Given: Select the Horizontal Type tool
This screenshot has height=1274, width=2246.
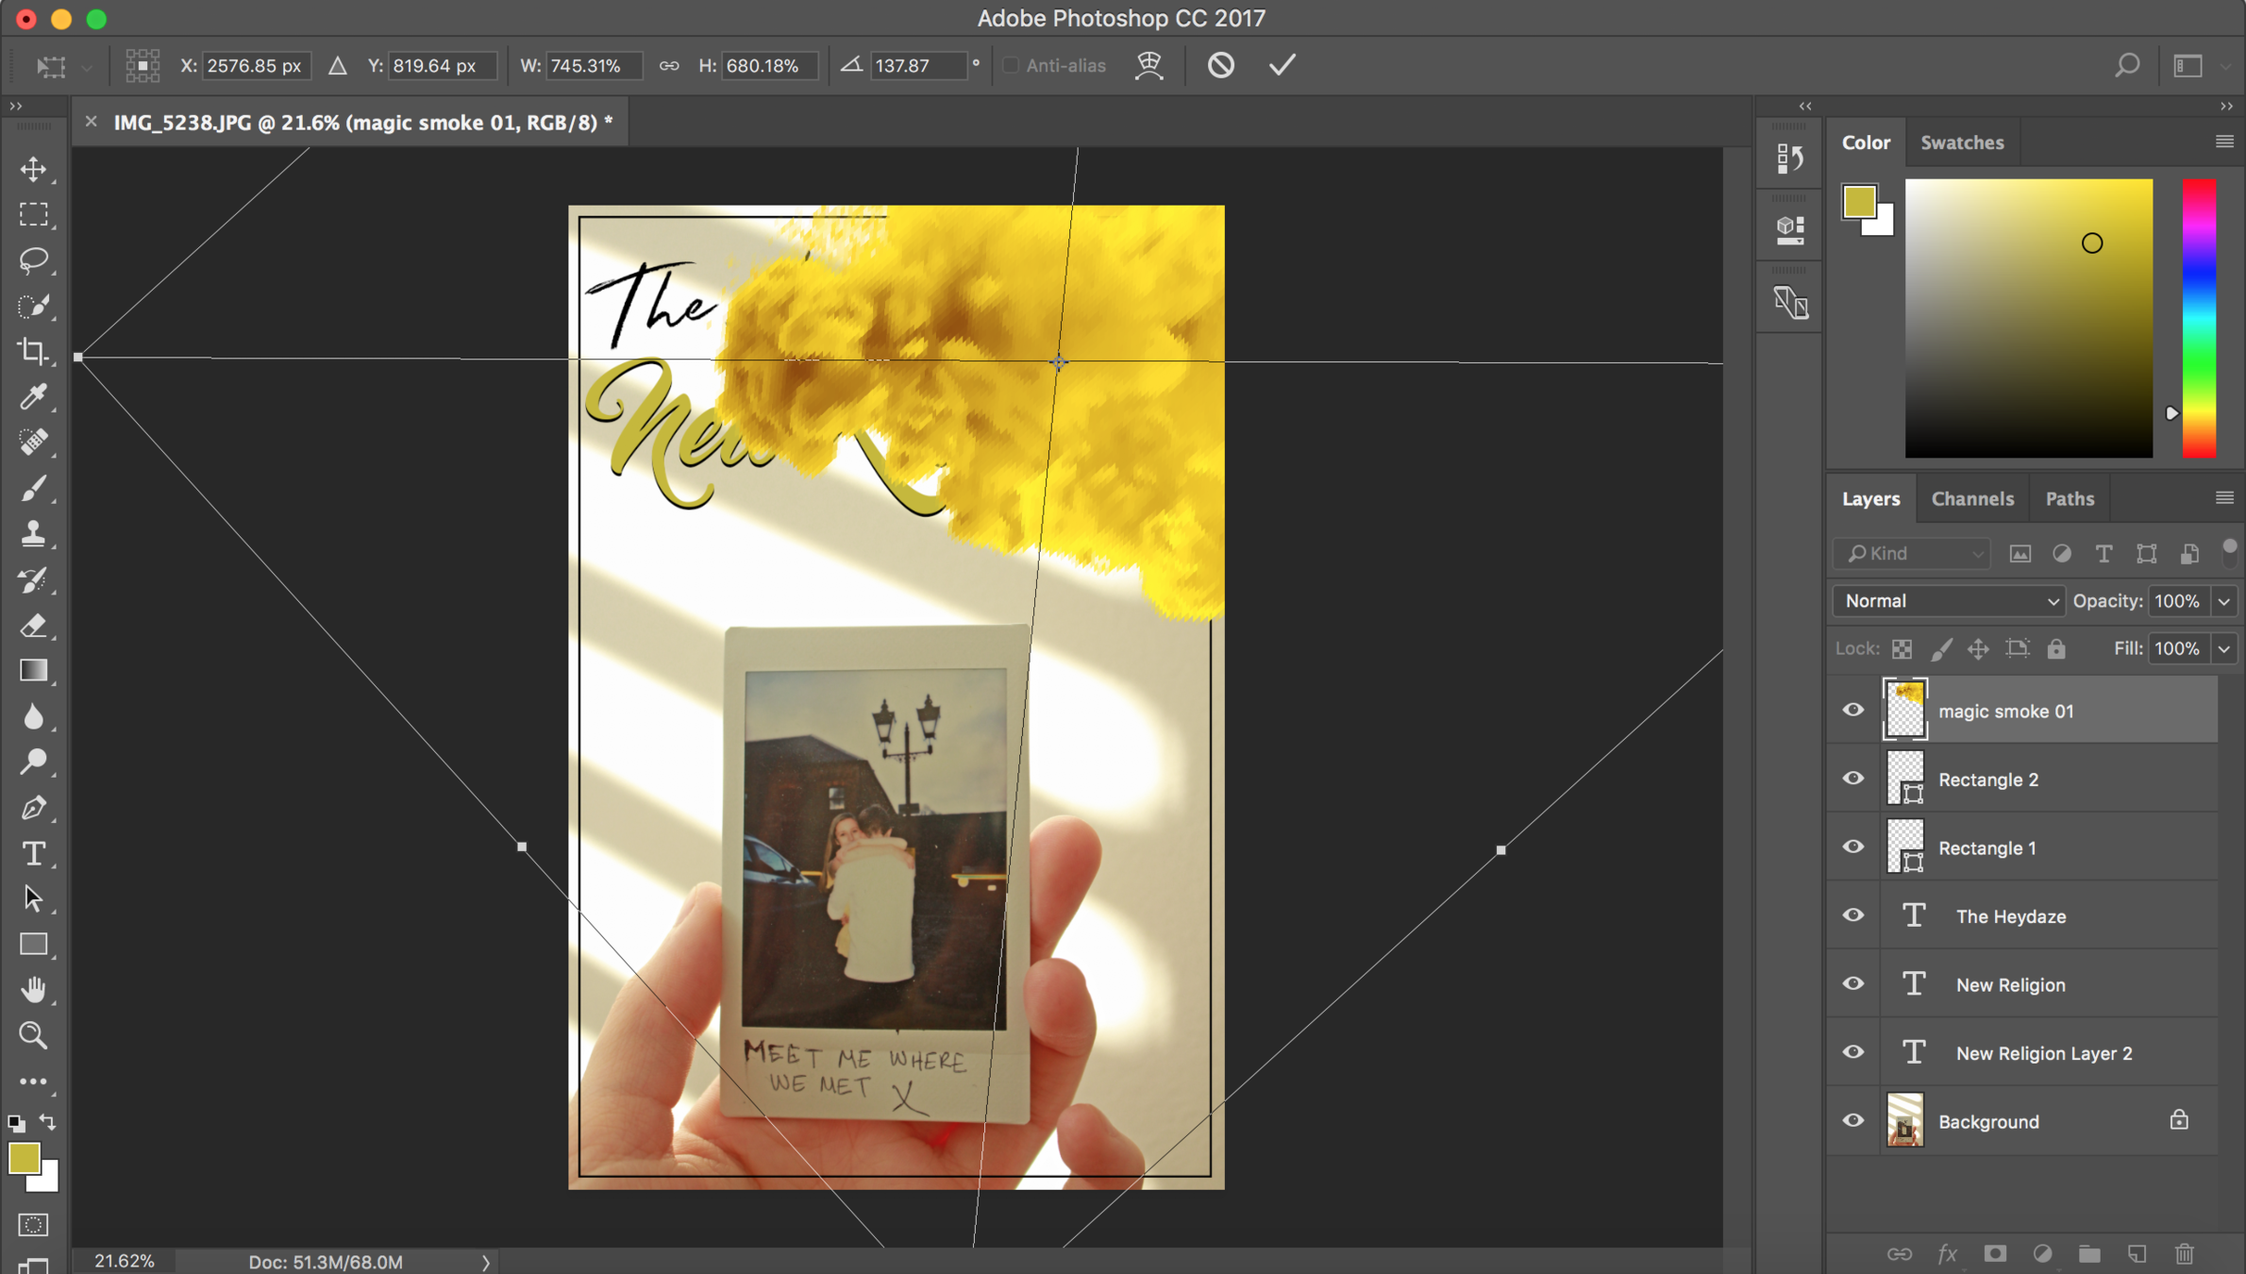Looking at the screenshot, I should click(x=34, y=854).
